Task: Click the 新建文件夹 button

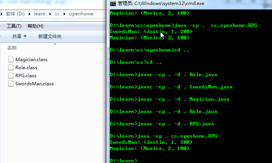Action: 50,37
